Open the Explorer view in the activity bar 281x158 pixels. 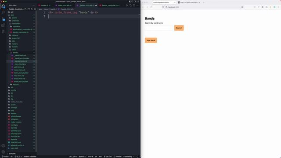point(3,6)
